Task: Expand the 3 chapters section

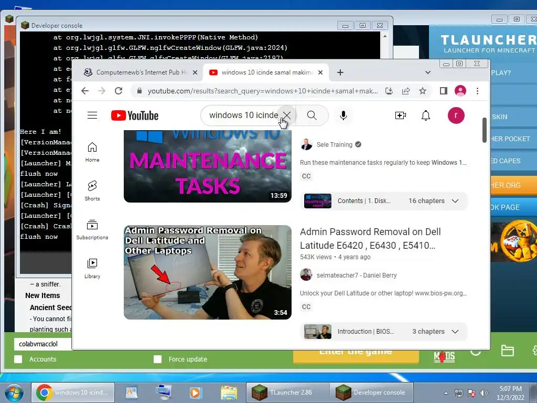Action: click(384, 332)
